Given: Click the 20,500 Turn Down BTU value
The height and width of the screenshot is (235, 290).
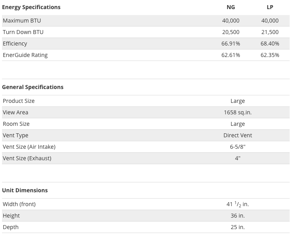Looking at the screenshot, I should click(231, 32).
